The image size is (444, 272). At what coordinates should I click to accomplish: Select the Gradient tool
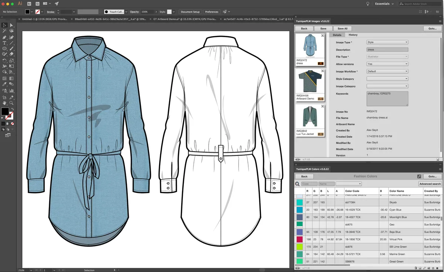(11, 78)
